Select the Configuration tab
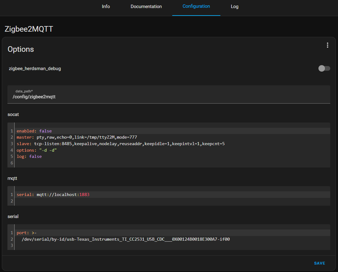 click(x=196, y=7)
